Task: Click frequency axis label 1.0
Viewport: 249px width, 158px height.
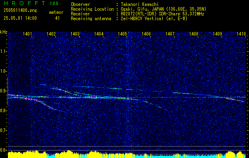Action: point(4,71)
